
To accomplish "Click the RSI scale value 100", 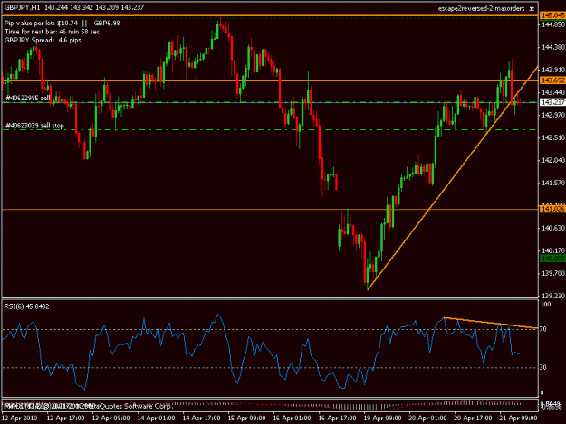I will [x=546, y=305].
